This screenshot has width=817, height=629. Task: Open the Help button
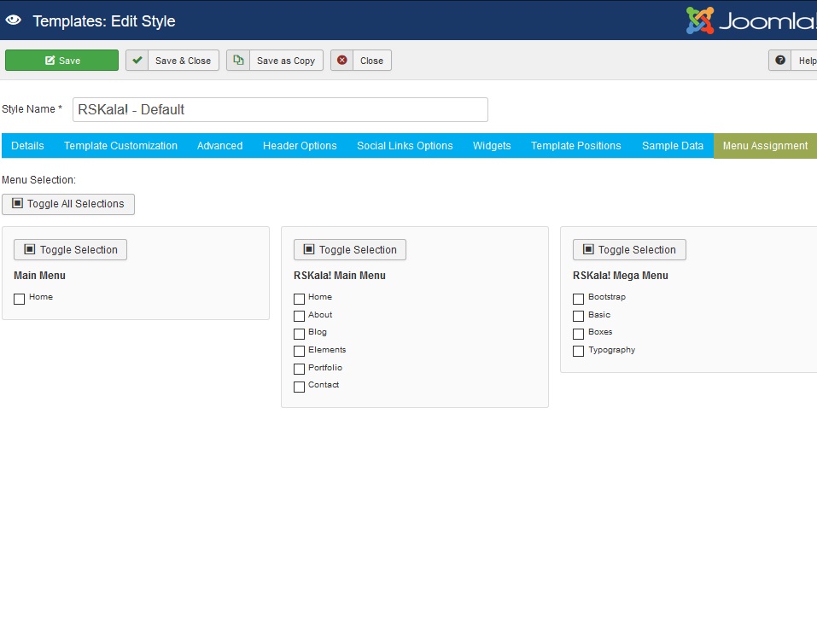[792, 61]
